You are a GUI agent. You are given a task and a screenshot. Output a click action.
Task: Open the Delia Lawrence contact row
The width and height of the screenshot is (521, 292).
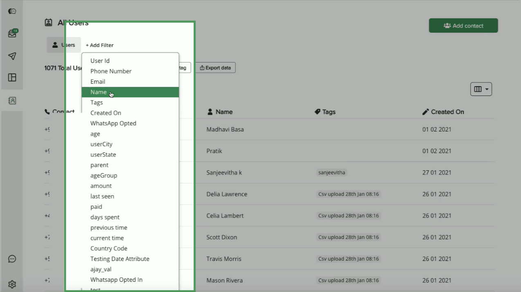click(227, 194)
